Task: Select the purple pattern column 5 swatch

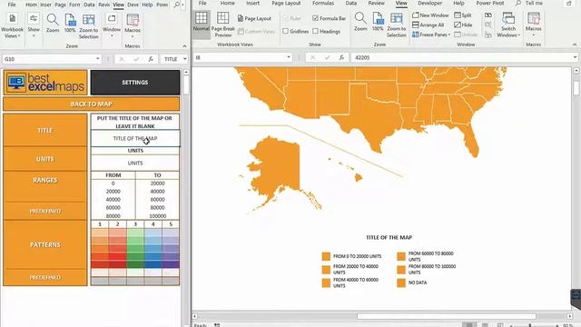Action: [x=171, y=248]
